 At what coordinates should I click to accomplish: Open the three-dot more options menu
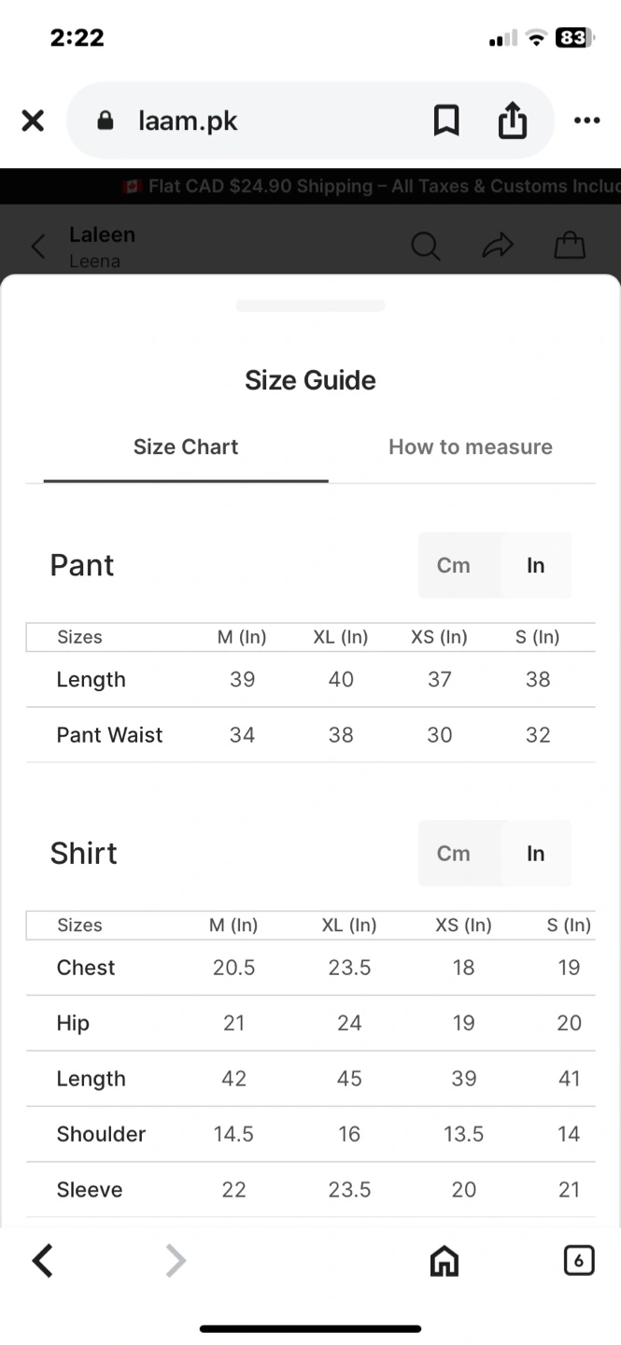(586, 120)
